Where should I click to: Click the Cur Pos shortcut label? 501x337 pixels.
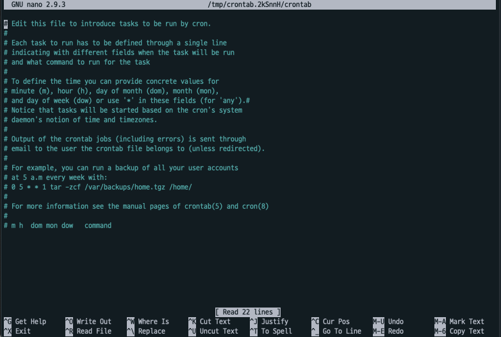(336, 322)
